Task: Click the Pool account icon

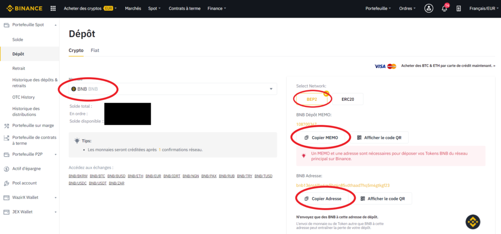Action: click(6, 183)
